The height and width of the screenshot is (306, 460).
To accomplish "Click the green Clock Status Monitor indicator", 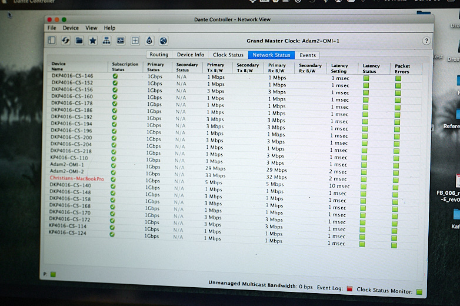I will pyautogui.click(x=419, y=291).
